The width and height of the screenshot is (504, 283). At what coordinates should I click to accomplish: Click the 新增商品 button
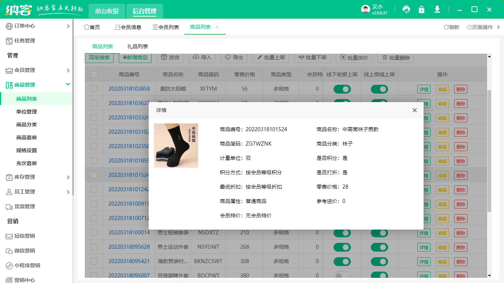click(x=135, y=58)
